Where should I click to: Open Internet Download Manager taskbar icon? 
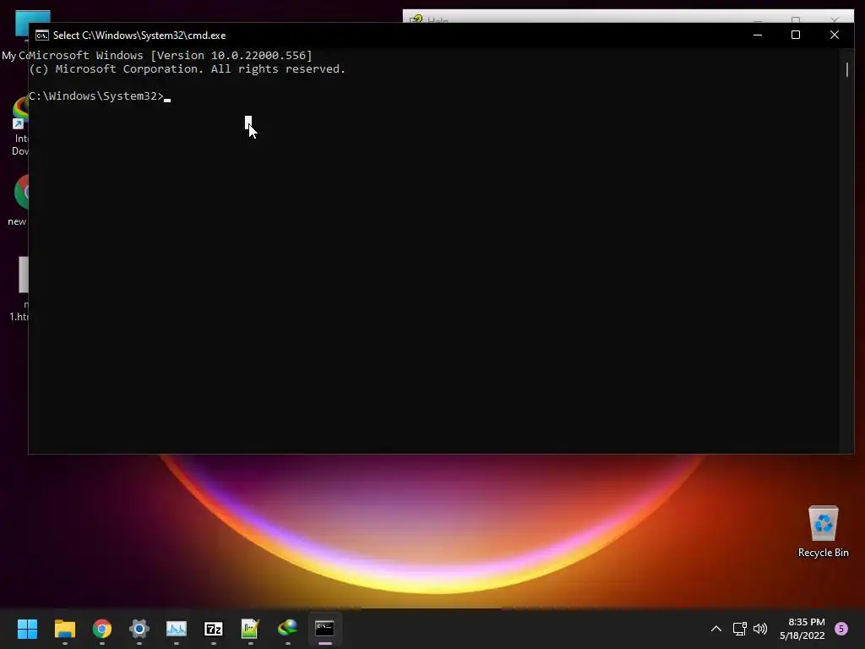[x=287, y=628]
